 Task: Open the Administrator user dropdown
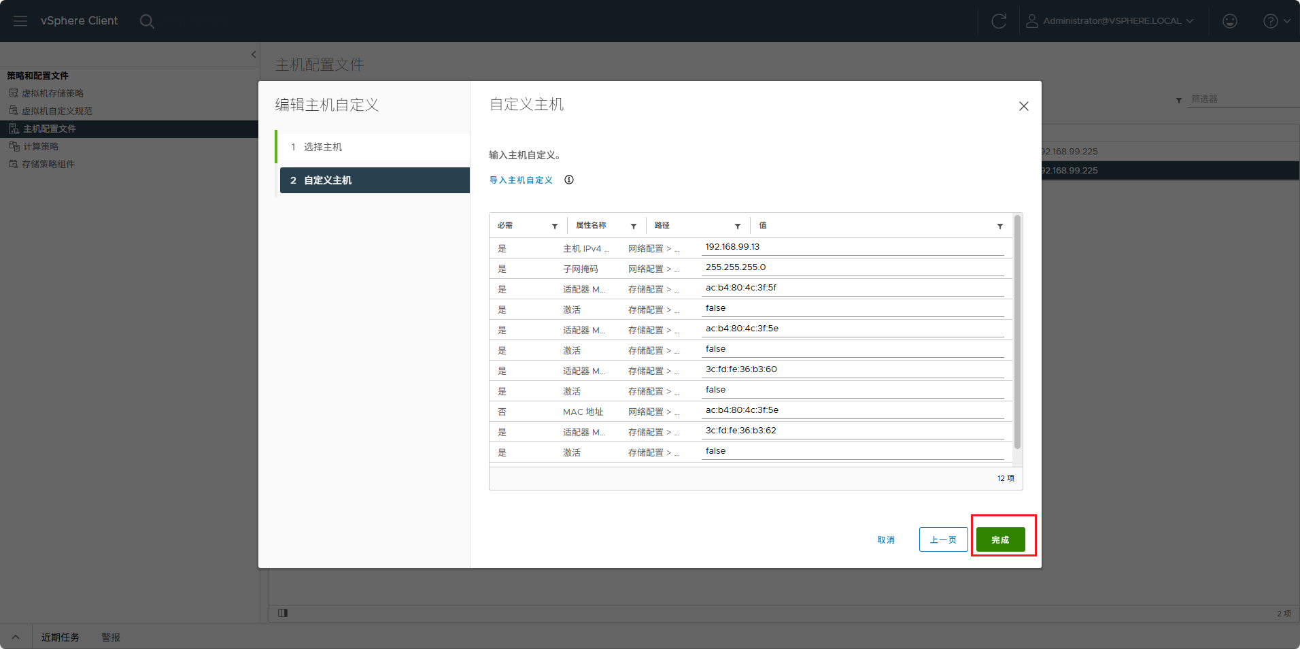click(x=1110, y=21)
